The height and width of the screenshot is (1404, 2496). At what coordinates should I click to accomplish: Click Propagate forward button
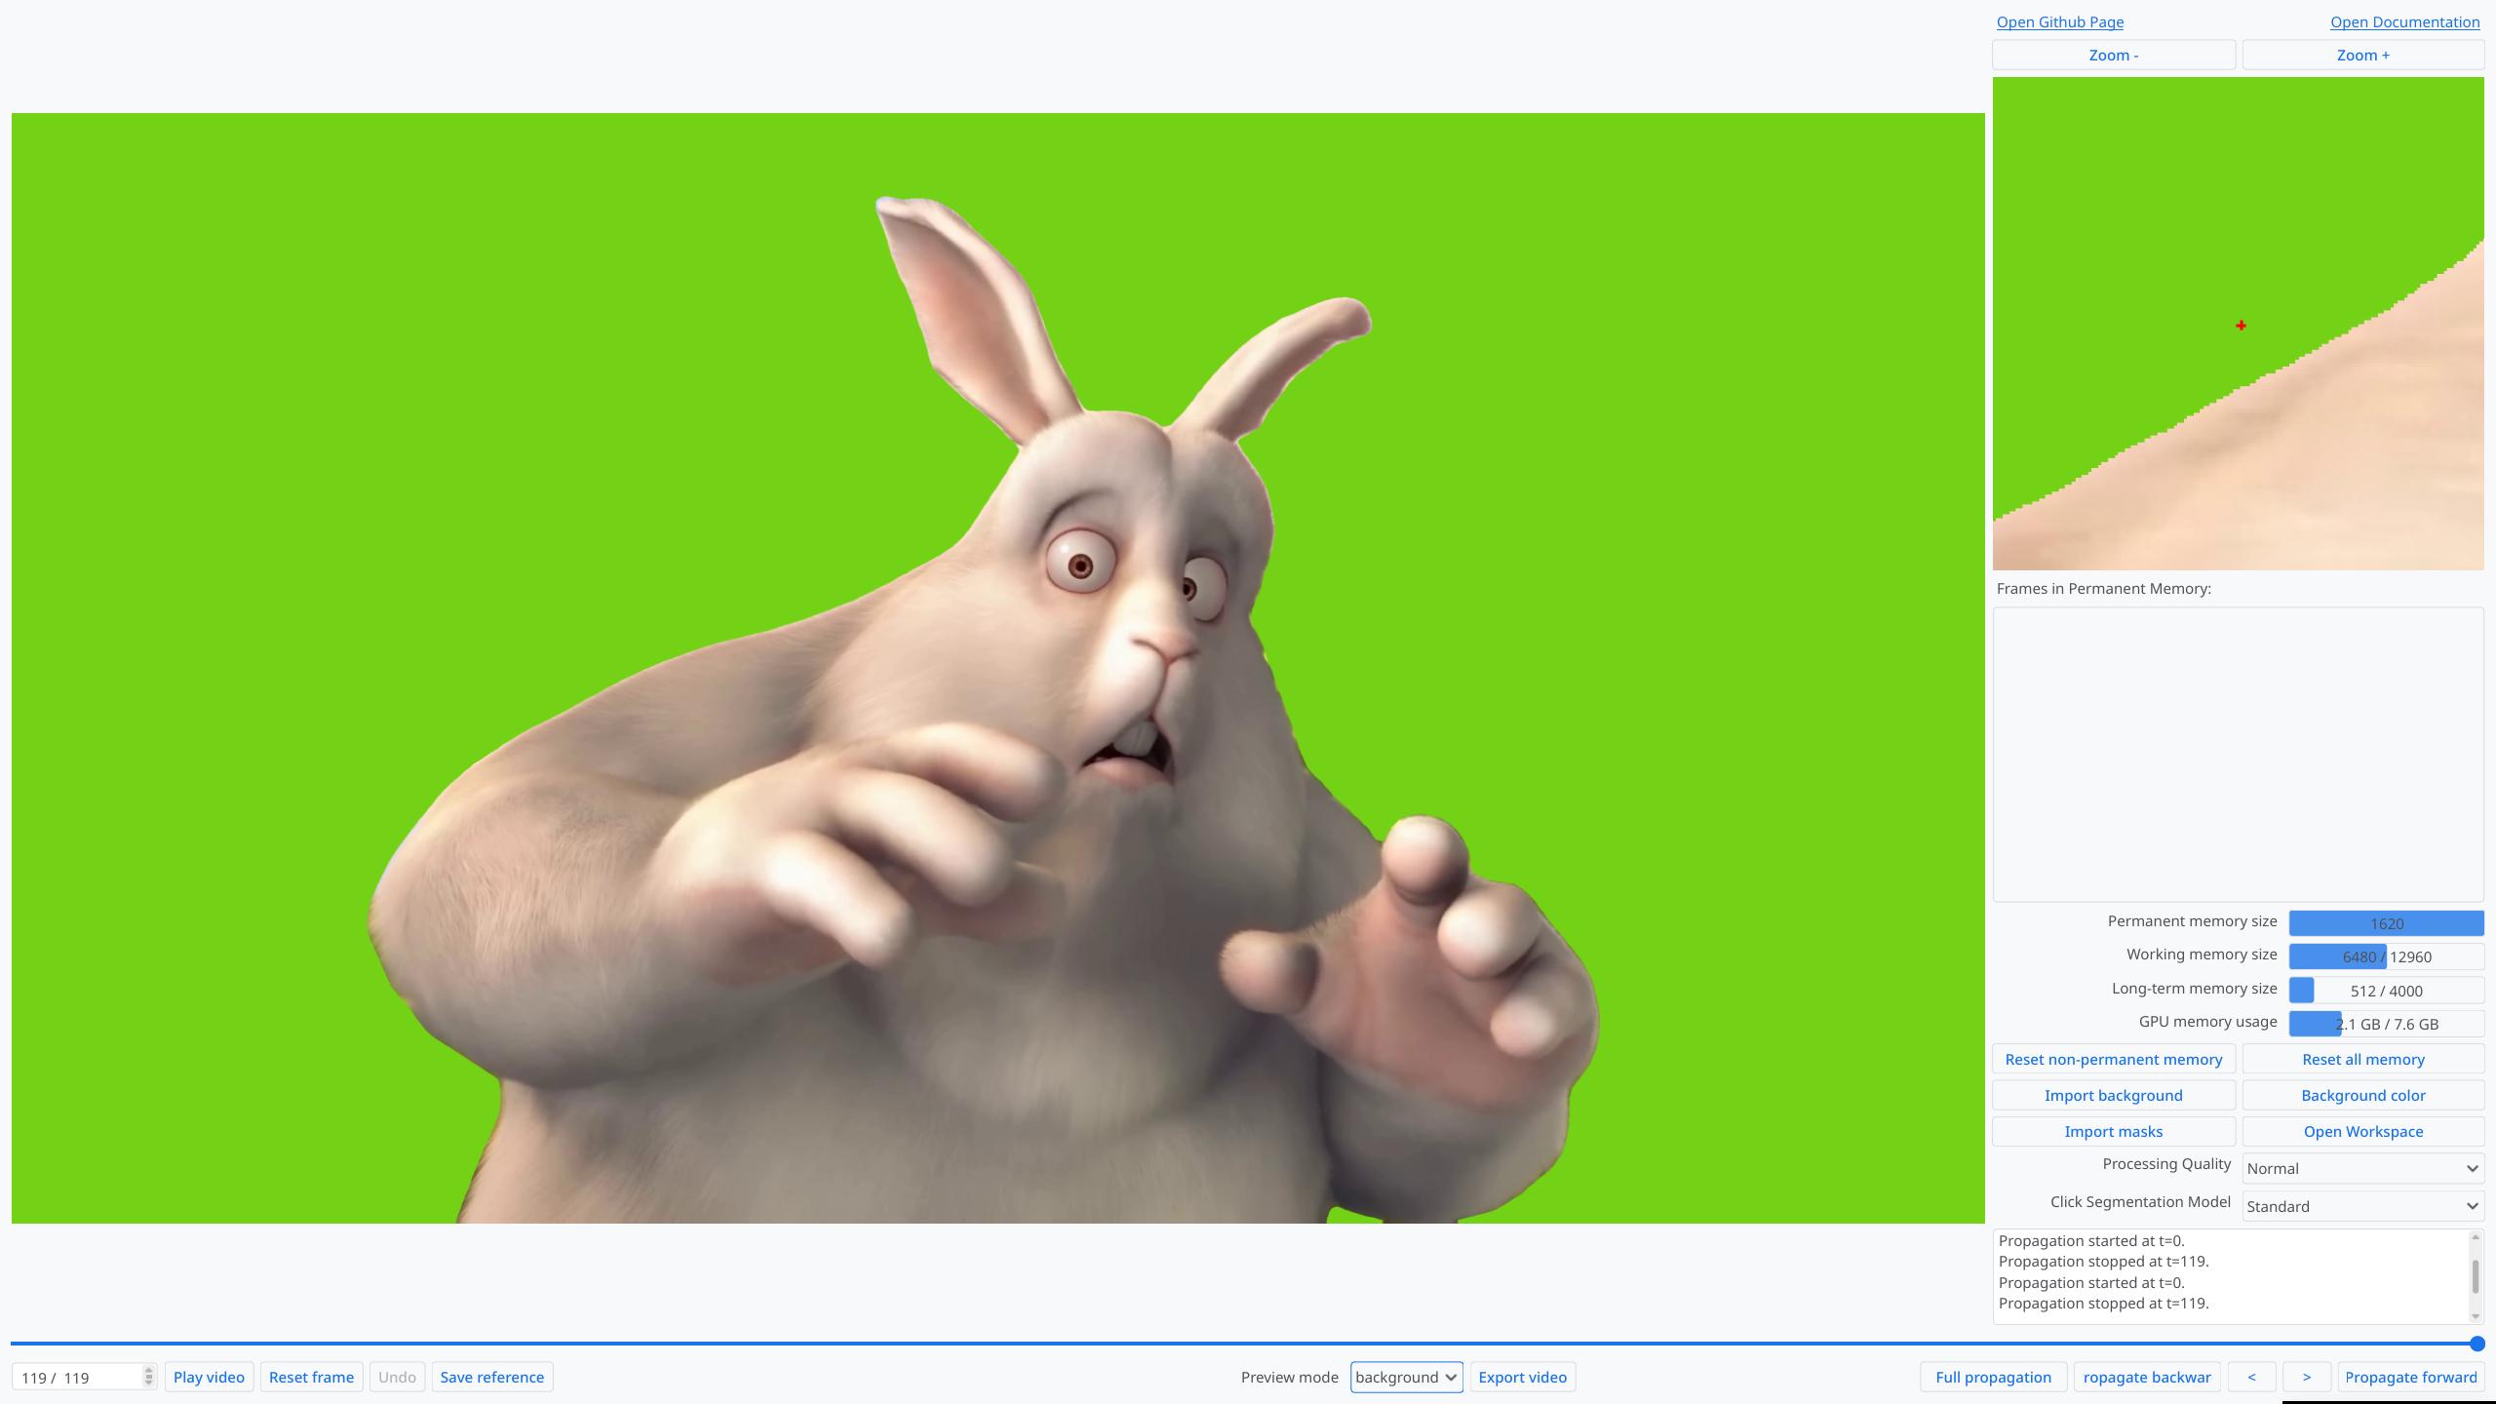coord(2410,1377)
